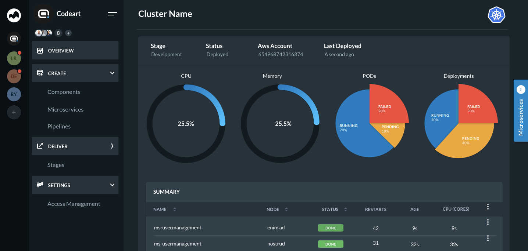Click the Stage value Develppment
This screenshot has height=251, width=528.
pos(167,54)
